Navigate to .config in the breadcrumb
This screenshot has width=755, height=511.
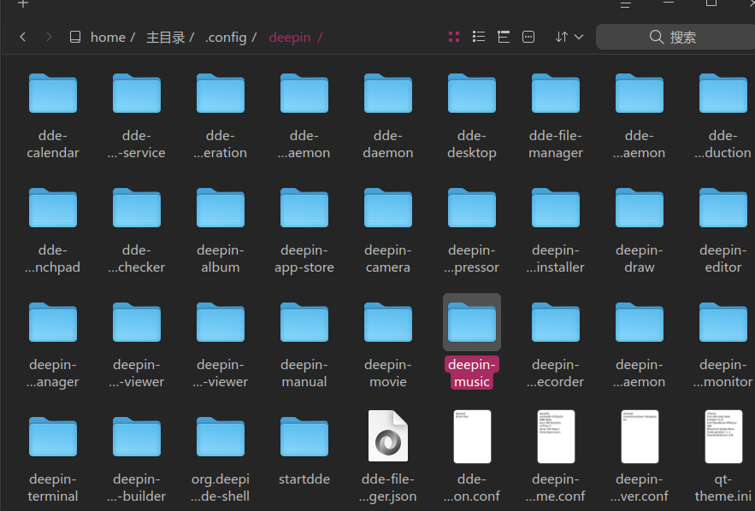point(226,37)
